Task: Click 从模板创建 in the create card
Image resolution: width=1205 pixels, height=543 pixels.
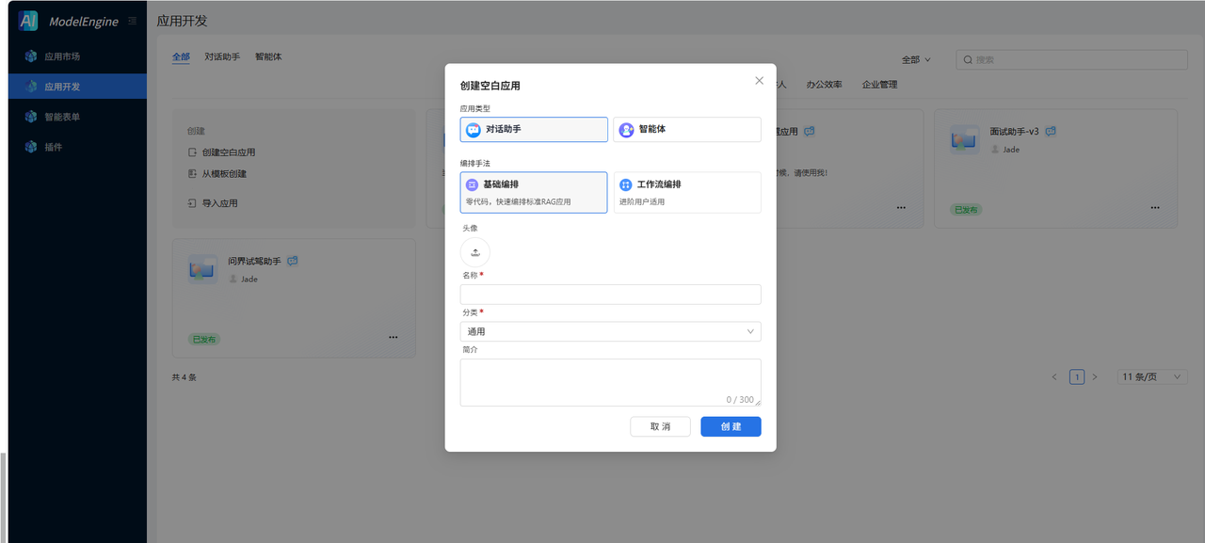Action: click(217, 174)
